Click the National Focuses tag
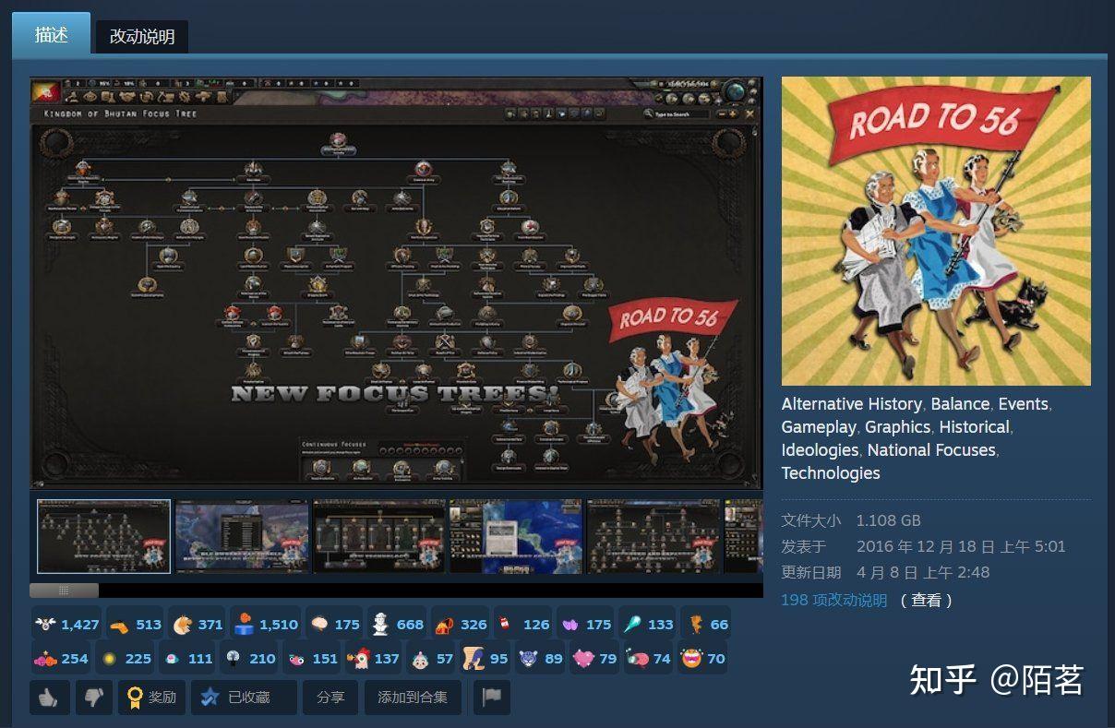The width and height of the screenshot is (1115, 728). [931, 450]
